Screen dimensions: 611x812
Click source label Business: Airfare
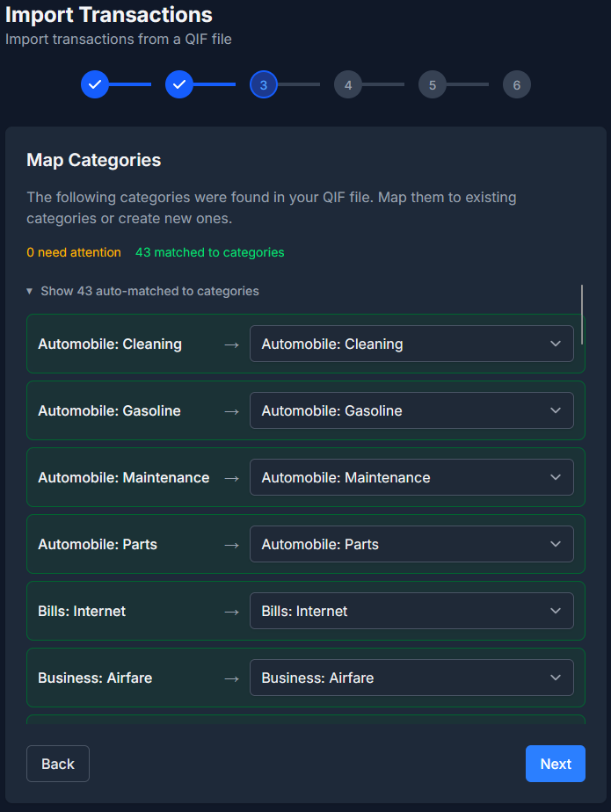click(x=95, y=678)
